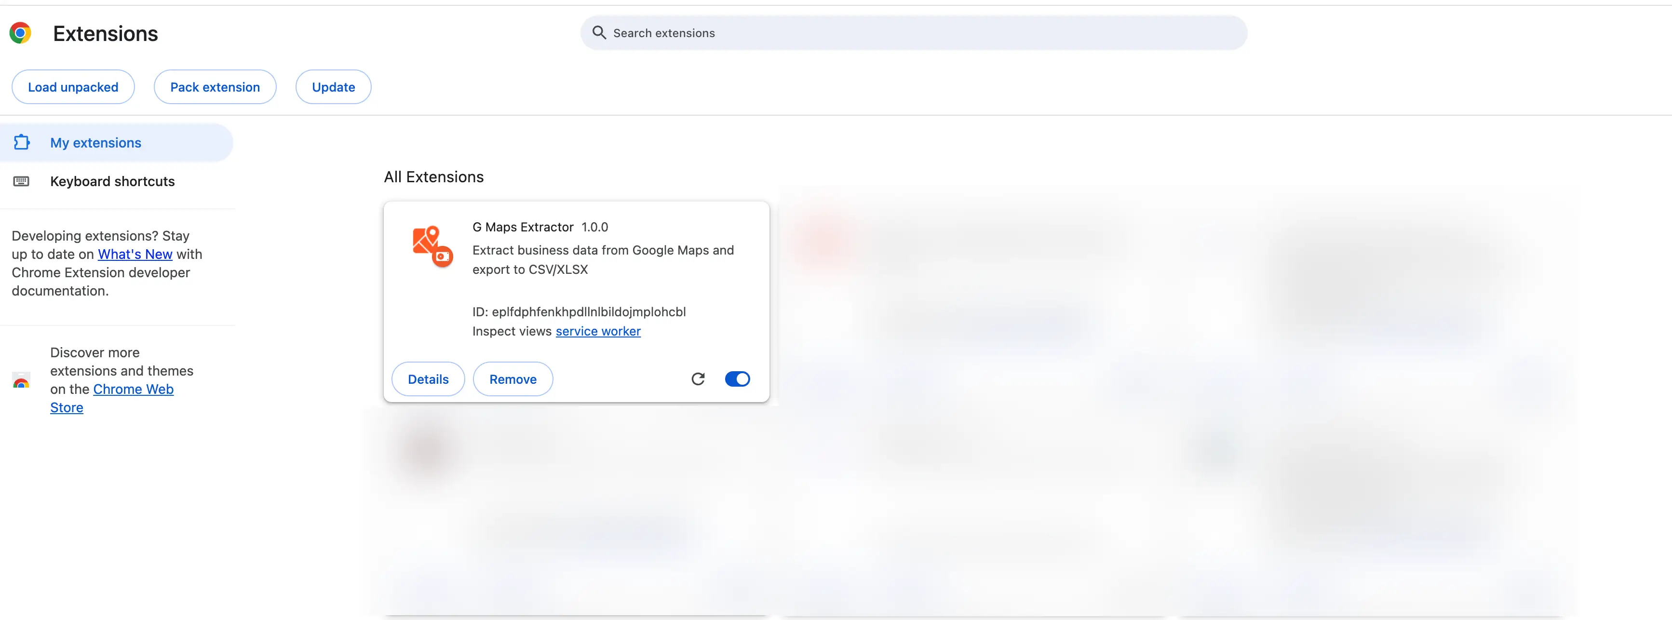1672x620 pixels.
Task: Click the Load unpacked button
Action: [73, 87]
